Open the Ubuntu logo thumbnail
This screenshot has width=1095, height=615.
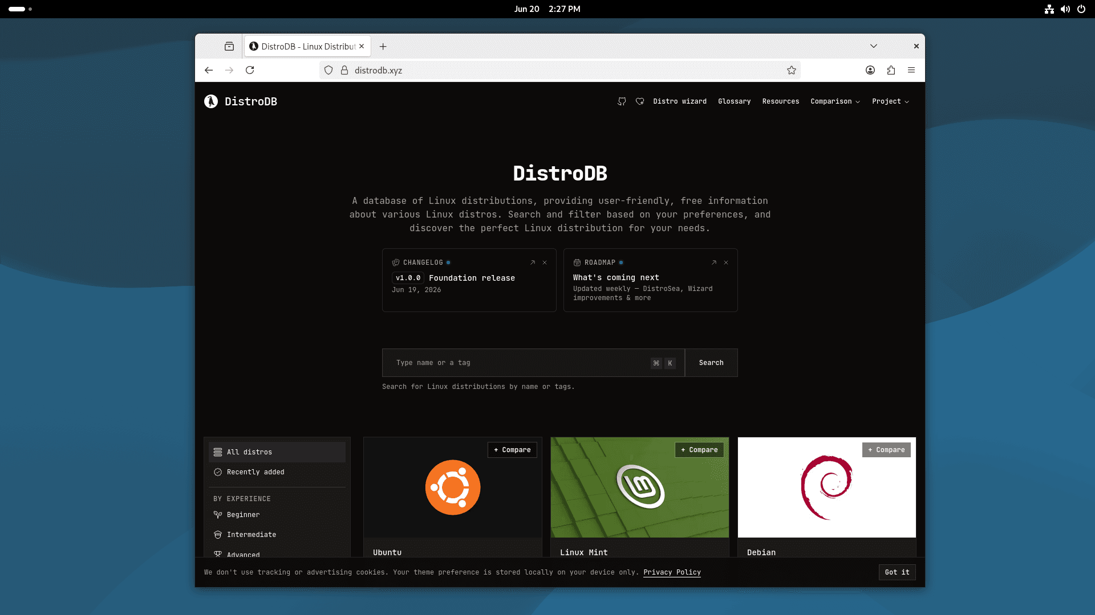(453, 487)
